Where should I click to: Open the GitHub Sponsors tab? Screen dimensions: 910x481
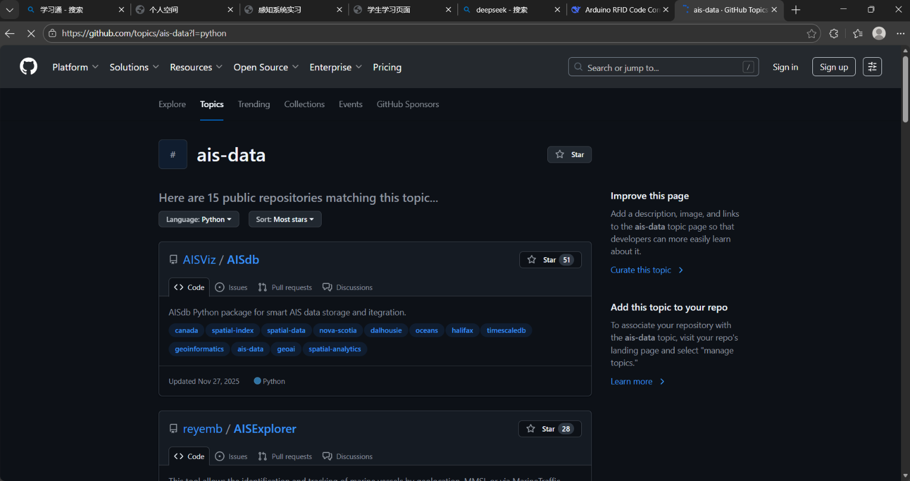[x=408, y=104]
